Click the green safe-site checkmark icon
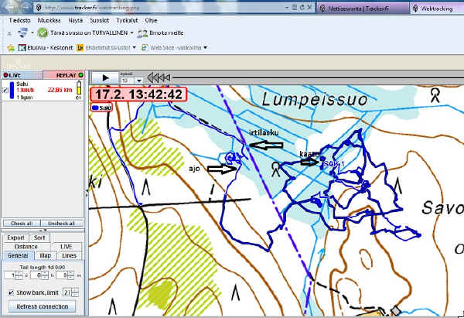 (x=43, y=33)
